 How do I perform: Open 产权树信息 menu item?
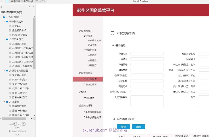pyautogui.click(x=89, y=98)
